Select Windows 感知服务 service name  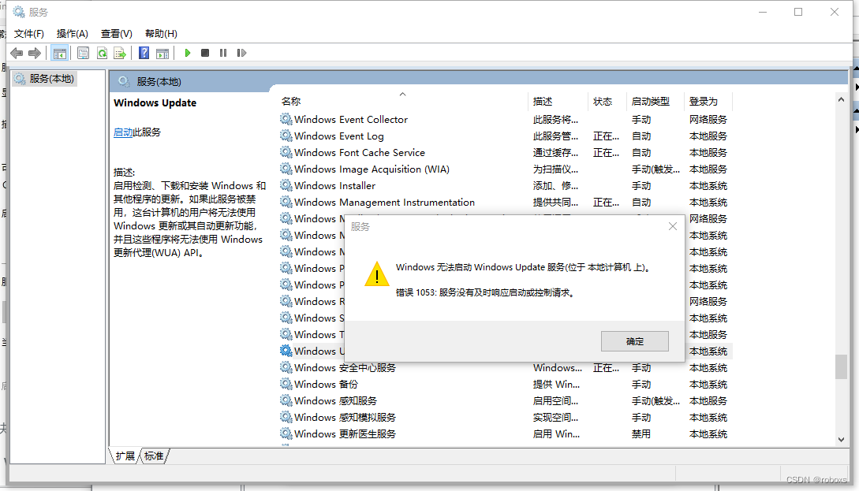point(335,400)
